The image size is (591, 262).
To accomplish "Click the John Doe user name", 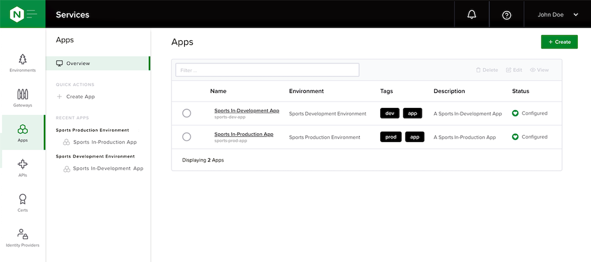I will tap(551, 14).
